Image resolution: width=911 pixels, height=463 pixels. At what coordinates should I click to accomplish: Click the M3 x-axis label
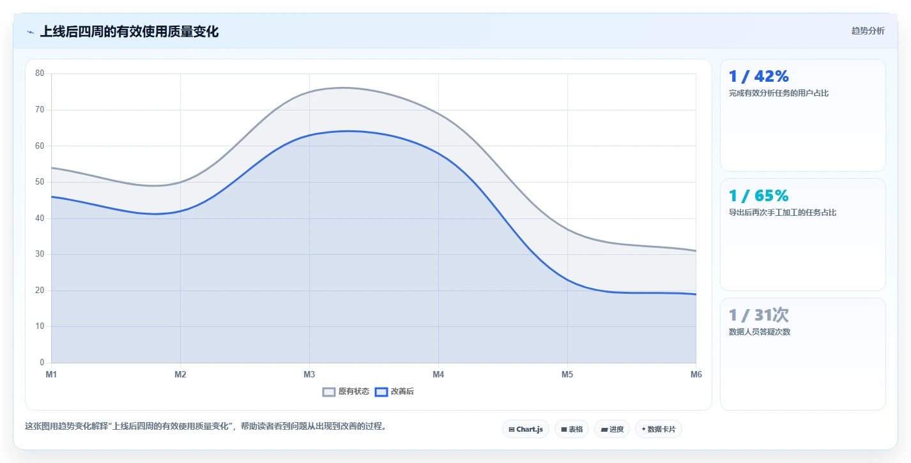309,374
